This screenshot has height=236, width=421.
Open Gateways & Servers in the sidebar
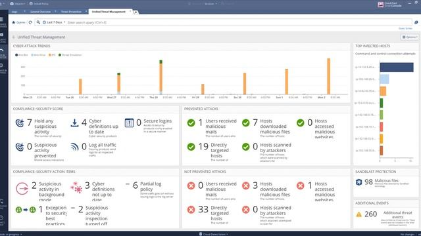pyautogui.click(x=3, y=23)
